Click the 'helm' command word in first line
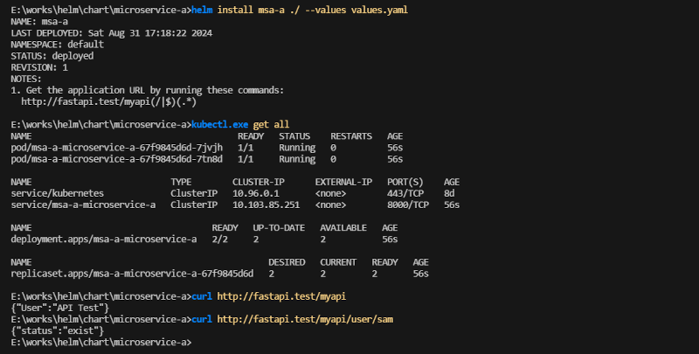699x354 pixels. click(202, 10)
